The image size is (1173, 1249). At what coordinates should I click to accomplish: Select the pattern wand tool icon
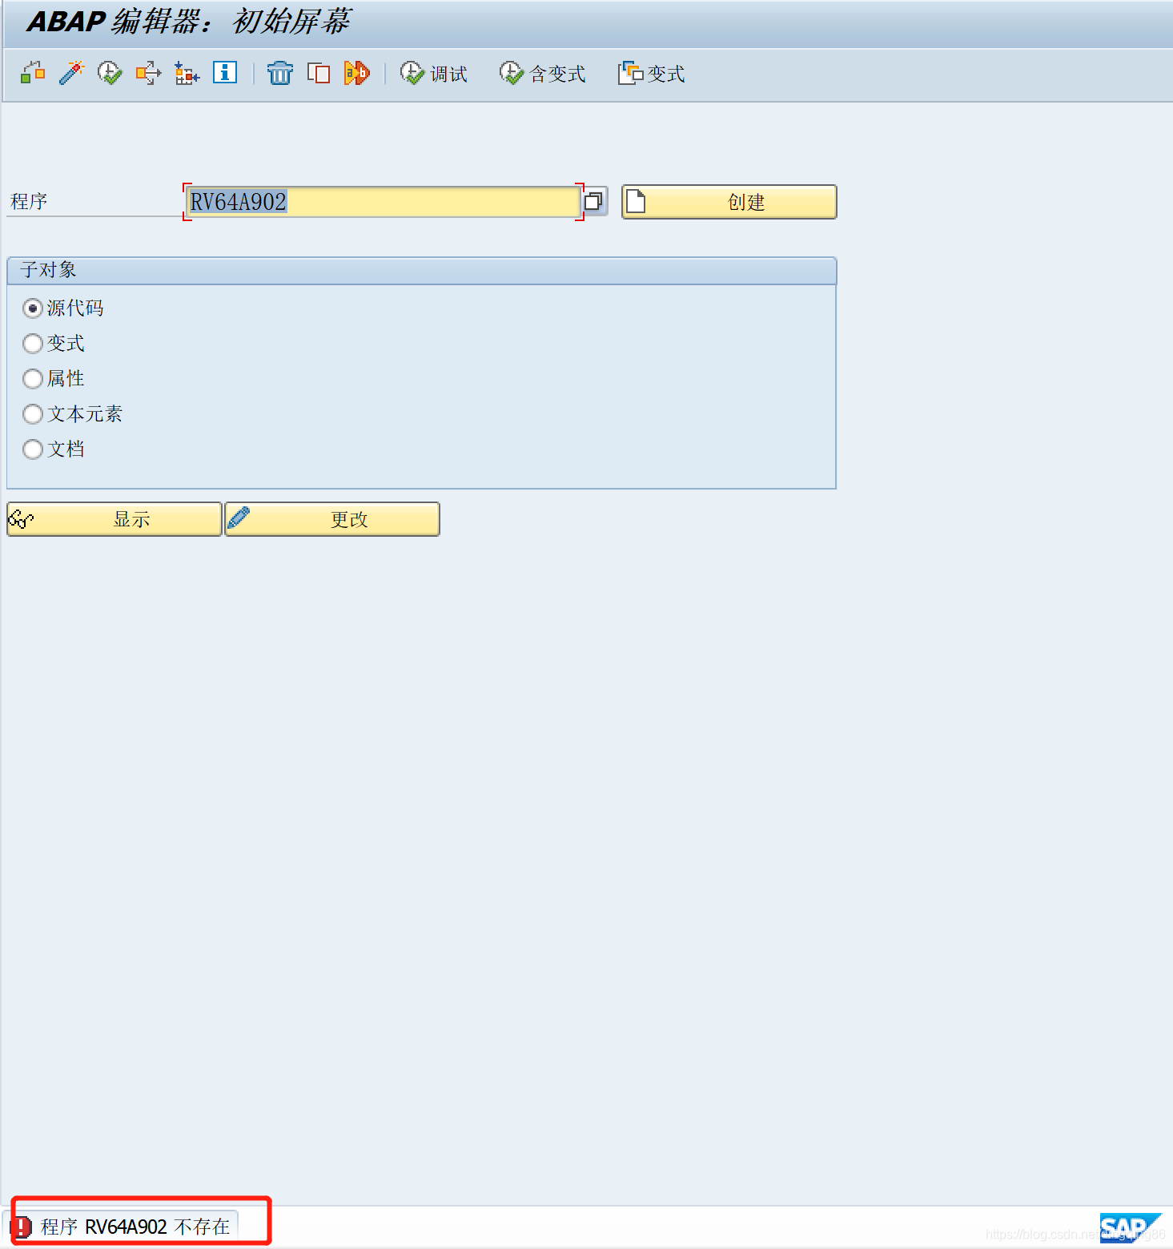[x=71, y=72]
